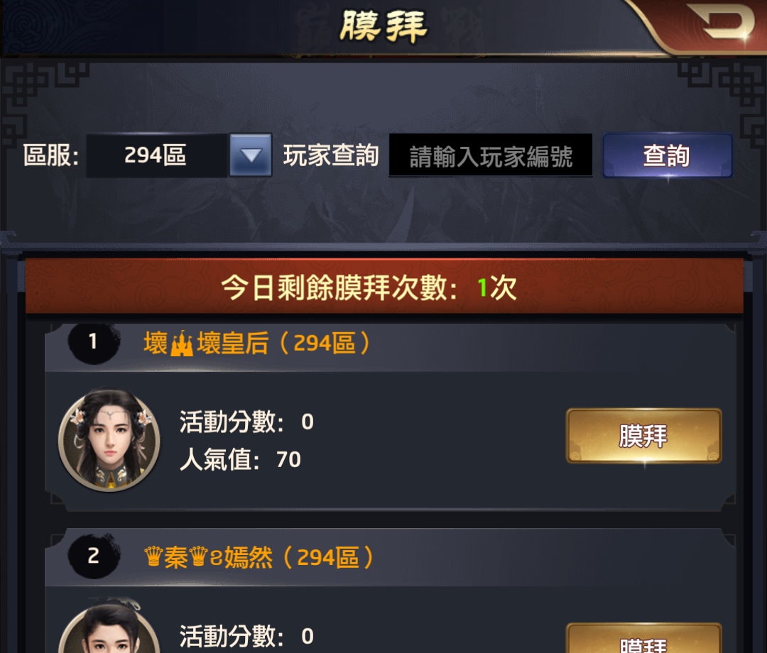Click the 玩家查詢 label
767x653 pixels.
(x=331, y=155)
